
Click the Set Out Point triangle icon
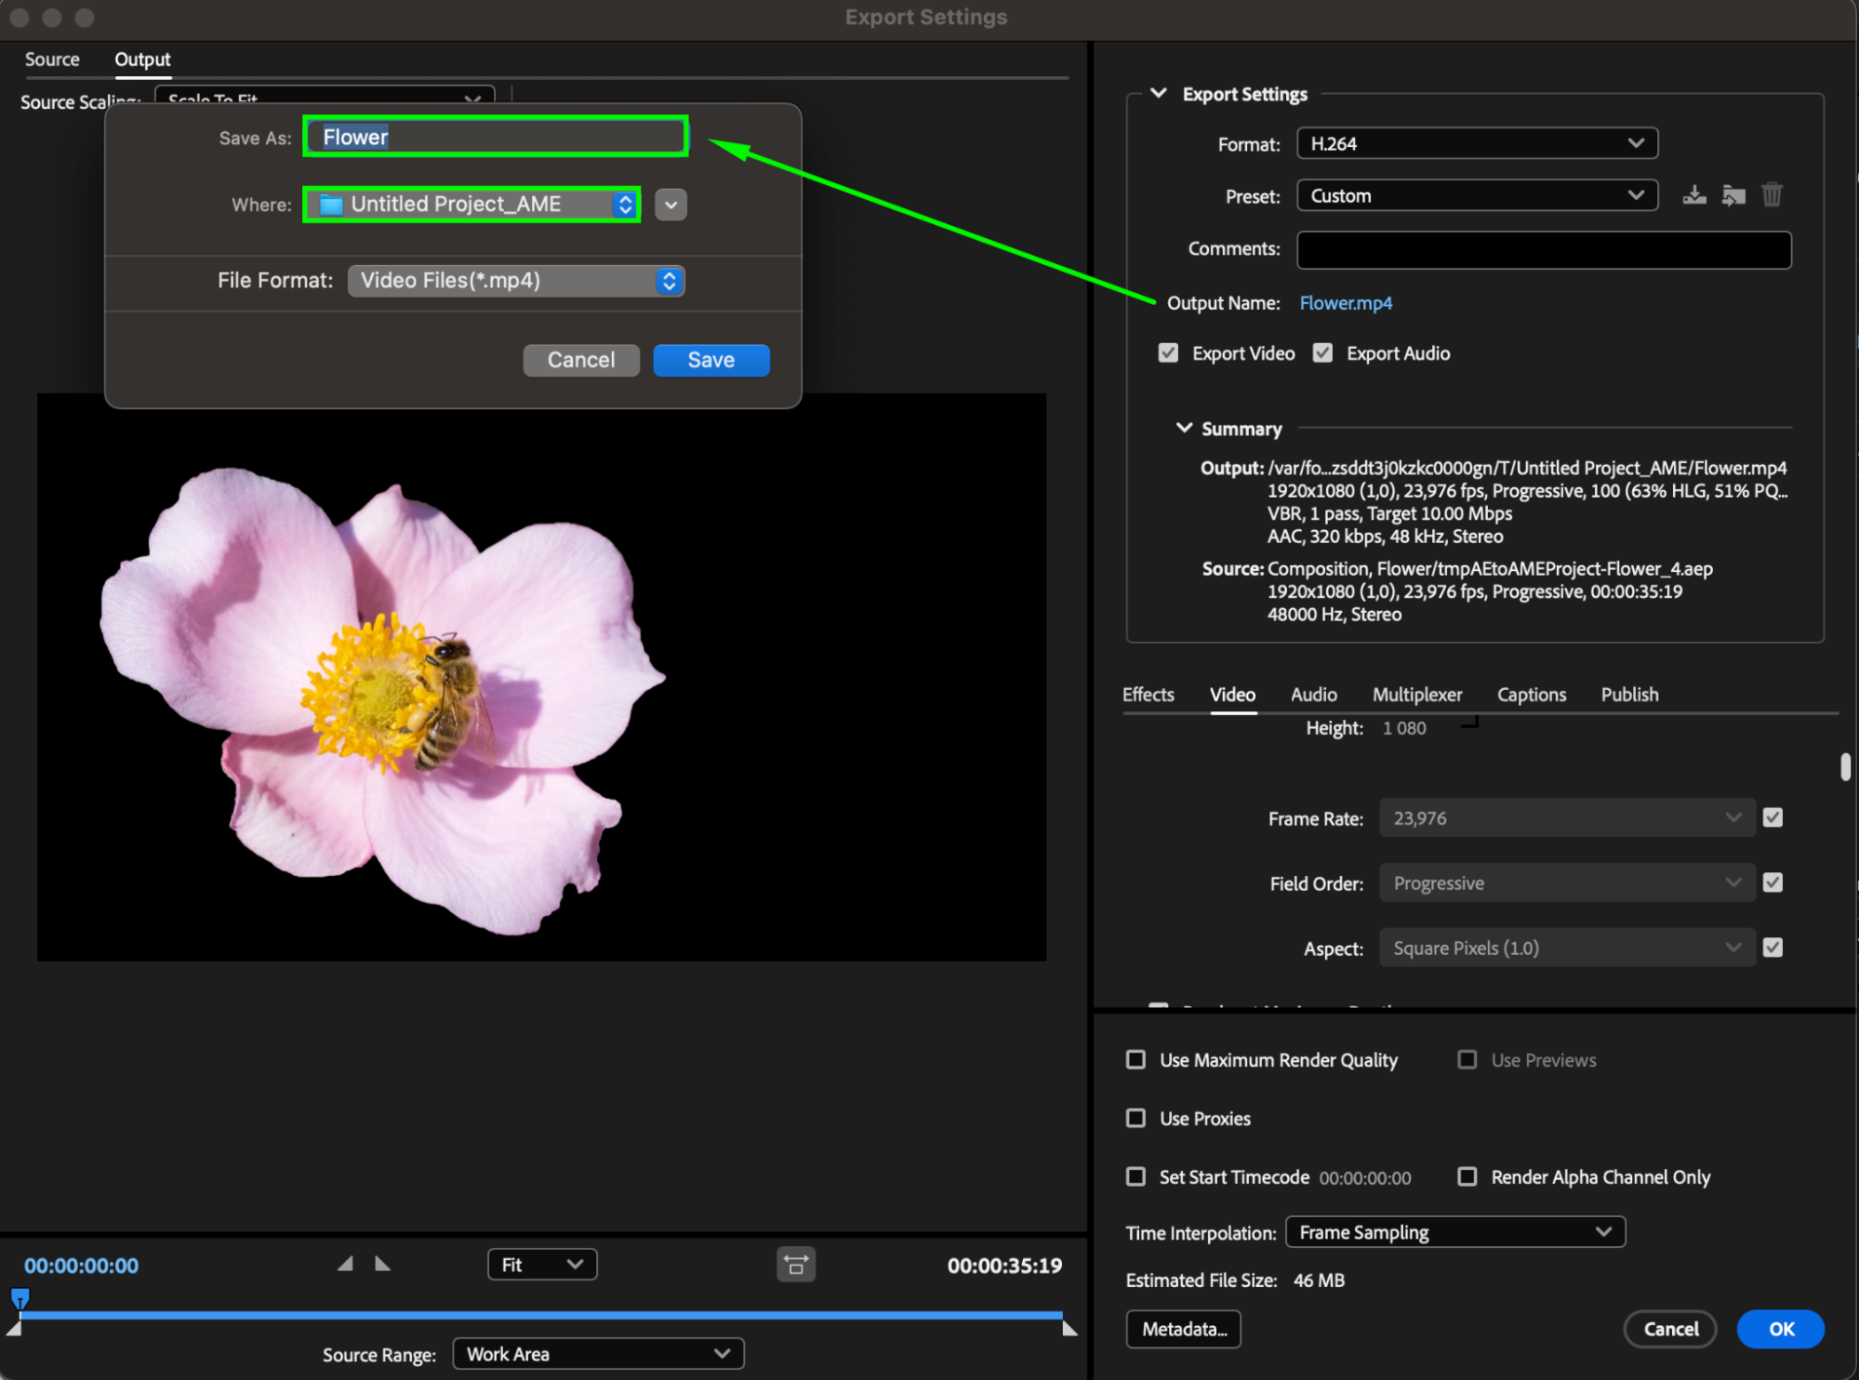(x=382, y=1264)
